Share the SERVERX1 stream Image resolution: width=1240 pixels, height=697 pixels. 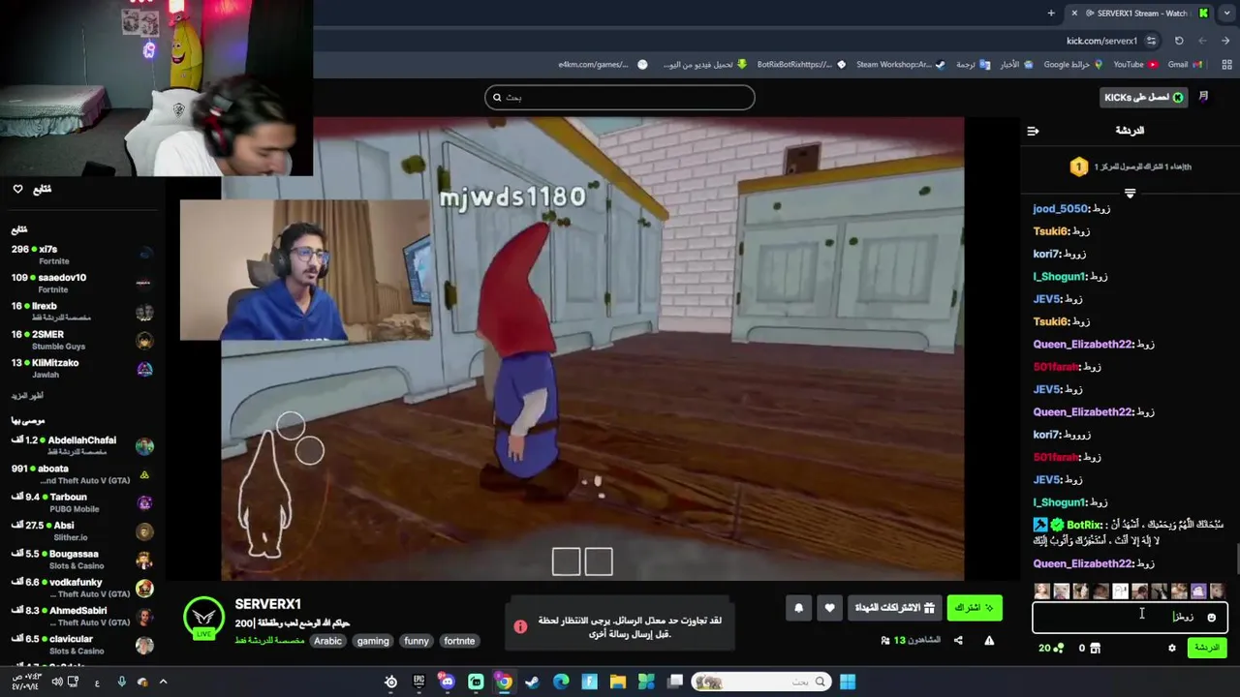pos(958,640)
